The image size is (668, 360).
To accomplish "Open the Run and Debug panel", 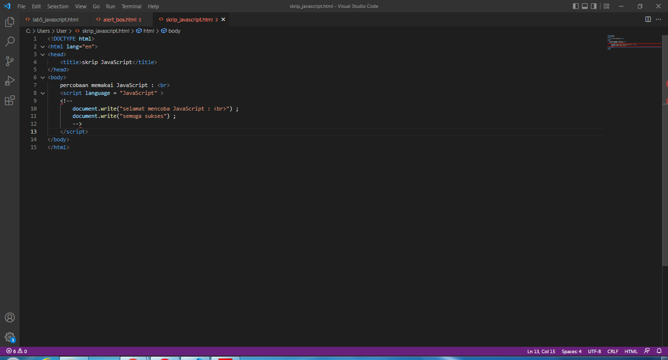I will coord(10,81).
